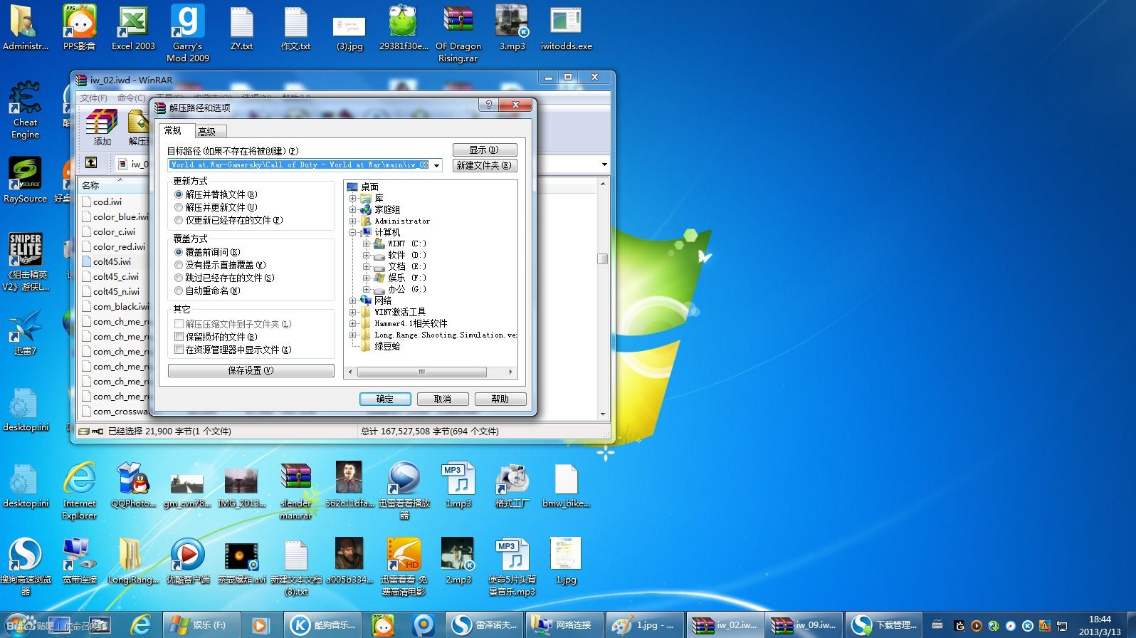Click the 帮助 button

(500, 399)
